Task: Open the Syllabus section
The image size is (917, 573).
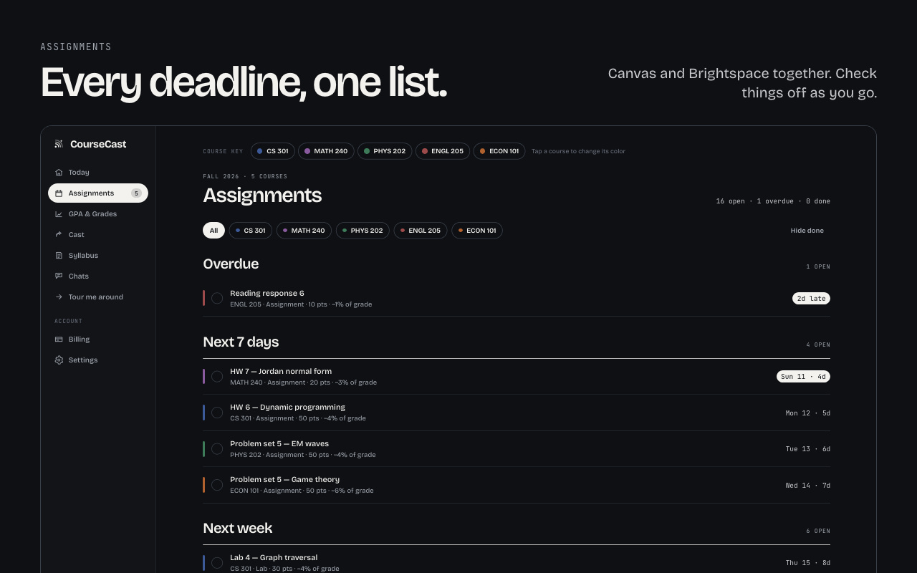Action: click(x=98, y=255)
